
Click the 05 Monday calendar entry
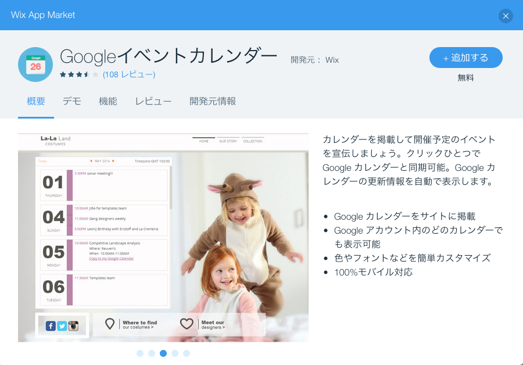pyautogui.click(x=104, y=255)
